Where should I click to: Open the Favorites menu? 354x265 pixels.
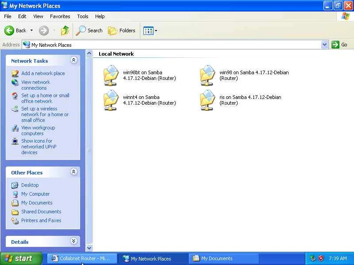coord(60,16)
